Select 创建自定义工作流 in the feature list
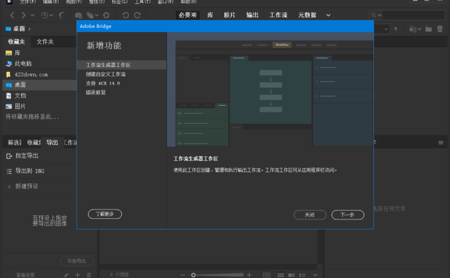Screen dimensions: 450x278 pyautogui.click(x=106, y=74)
